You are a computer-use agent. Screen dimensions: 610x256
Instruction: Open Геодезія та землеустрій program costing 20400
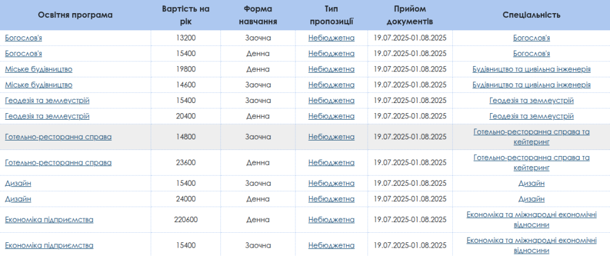pos(47,116)
